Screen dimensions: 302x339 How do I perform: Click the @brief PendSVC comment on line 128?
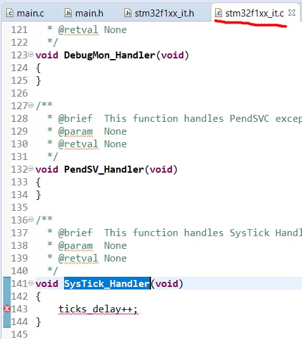[x=174, y=119]
